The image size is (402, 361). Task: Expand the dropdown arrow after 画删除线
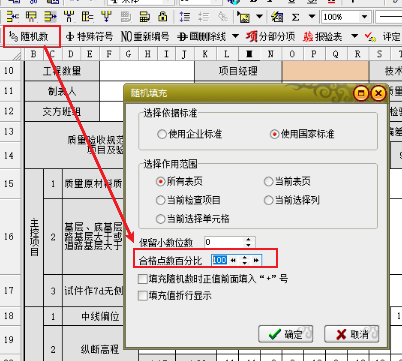pyautogui.click(x=235, y=37)
